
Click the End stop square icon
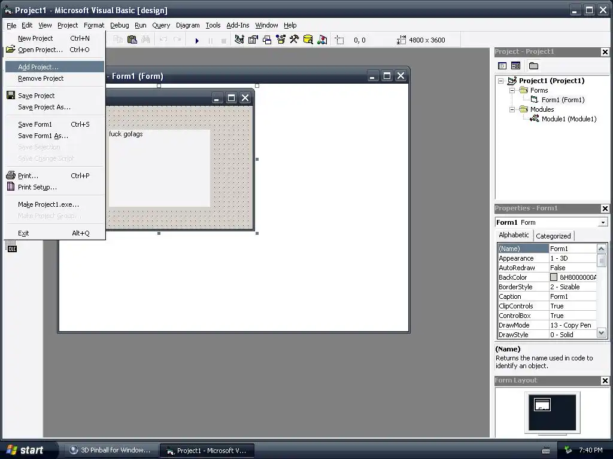pyautogui.click(x=224, y=40)
